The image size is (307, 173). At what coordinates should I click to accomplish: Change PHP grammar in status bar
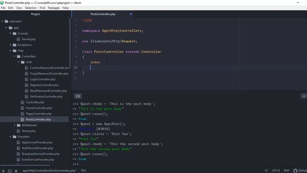click(x=286, y=171)
